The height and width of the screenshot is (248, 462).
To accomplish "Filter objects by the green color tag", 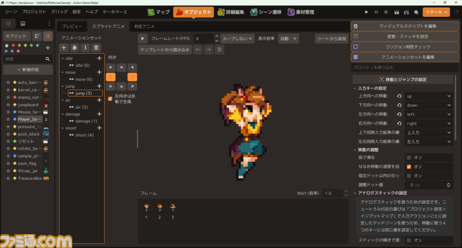I will (x=31, y=45).
